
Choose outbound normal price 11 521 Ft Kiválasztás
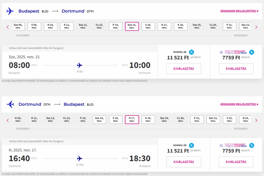184,69
